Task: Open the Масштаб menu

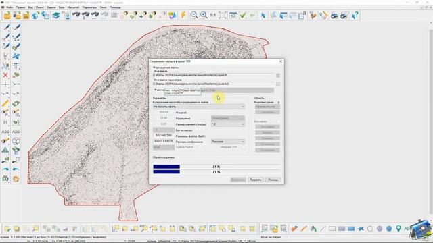Action: pos(73,7)
